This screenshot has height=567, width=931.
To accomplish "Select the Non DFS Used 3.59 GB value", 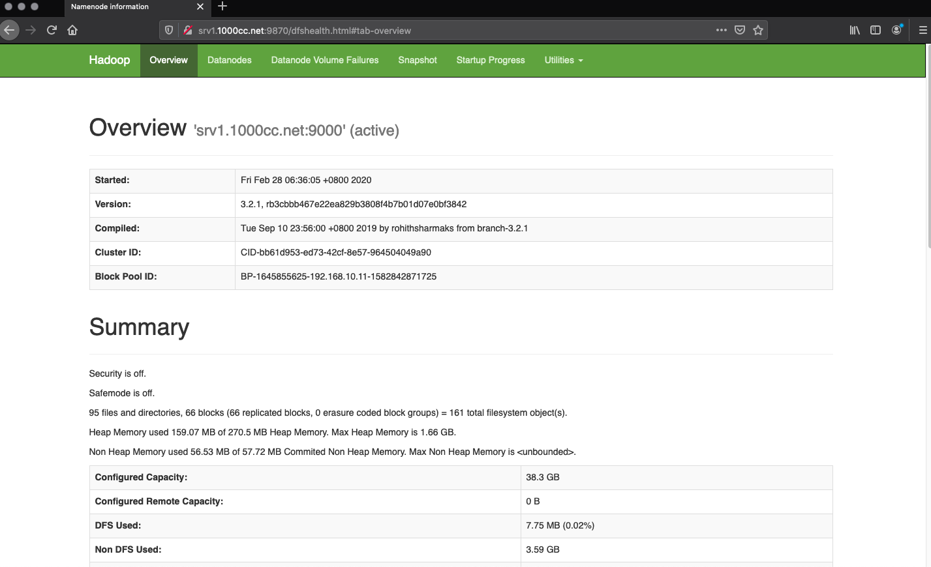I will 543,549.
